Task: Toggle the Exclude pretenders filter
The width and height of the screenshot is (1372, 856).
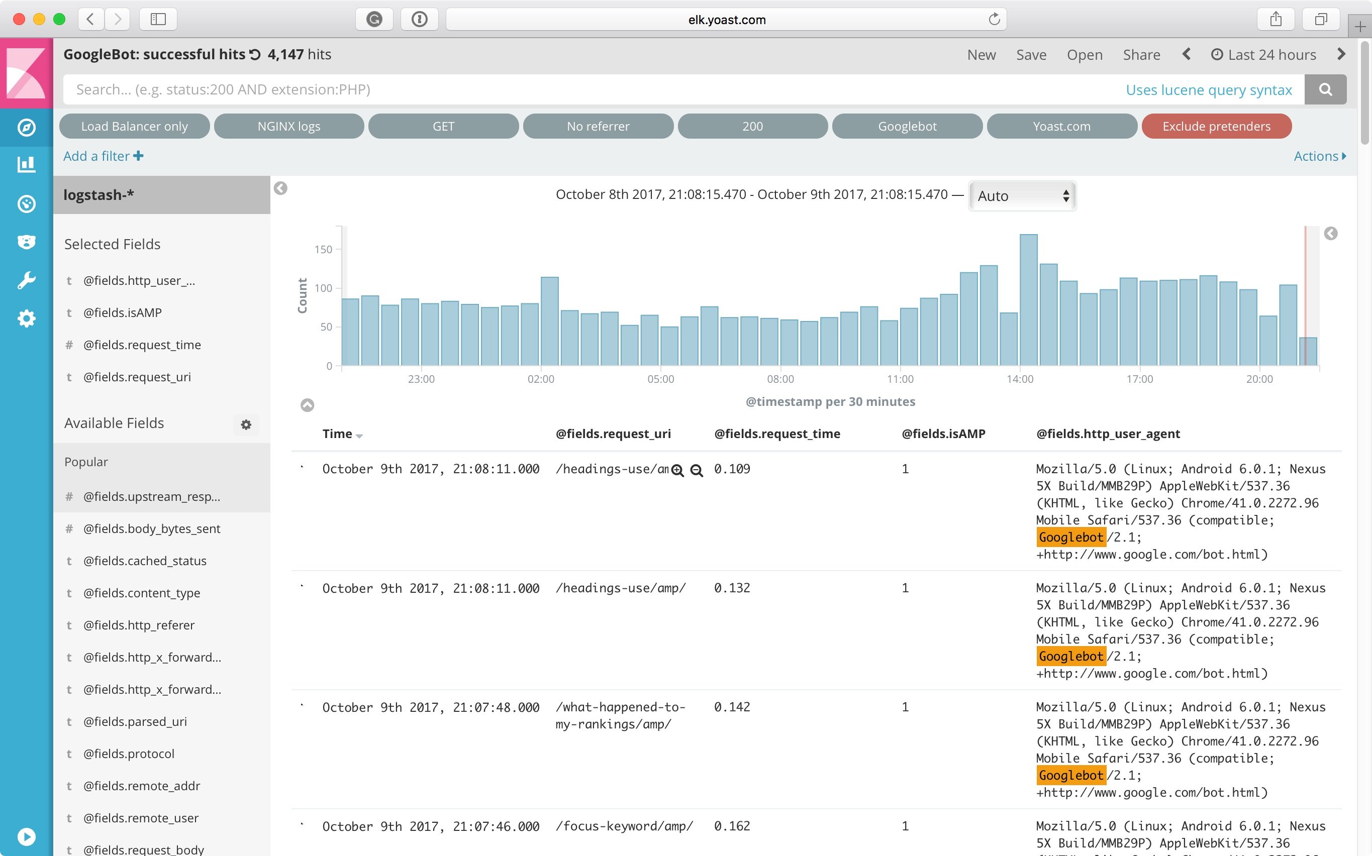Action: (1216, 126)
